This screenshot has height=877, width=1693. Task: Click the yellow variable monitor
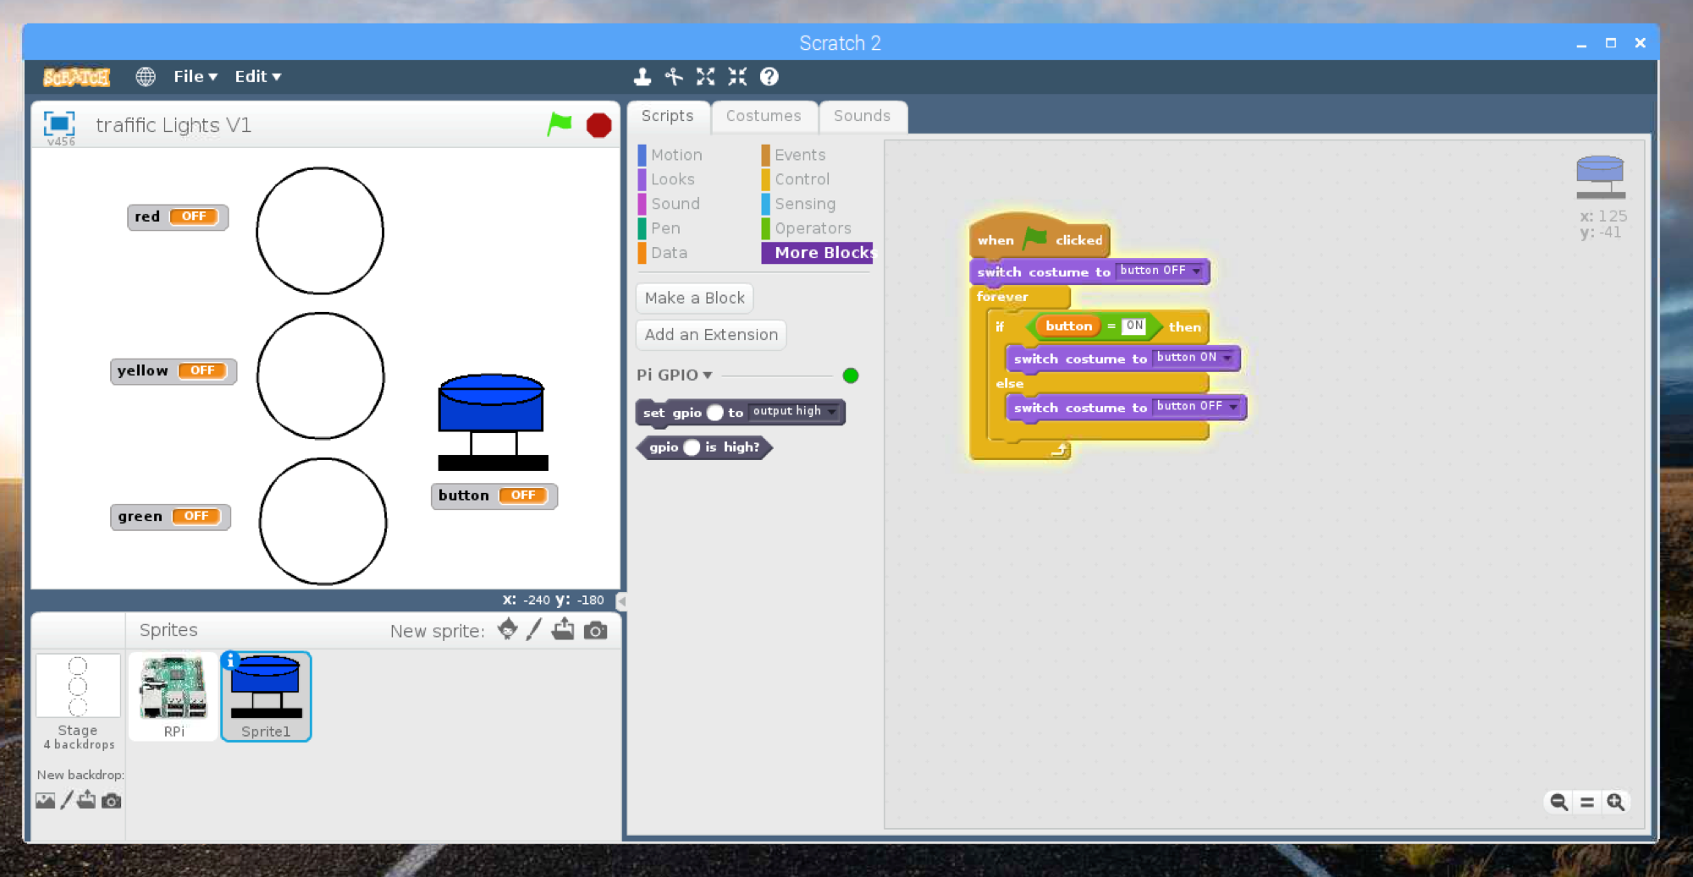coord(174,370)
